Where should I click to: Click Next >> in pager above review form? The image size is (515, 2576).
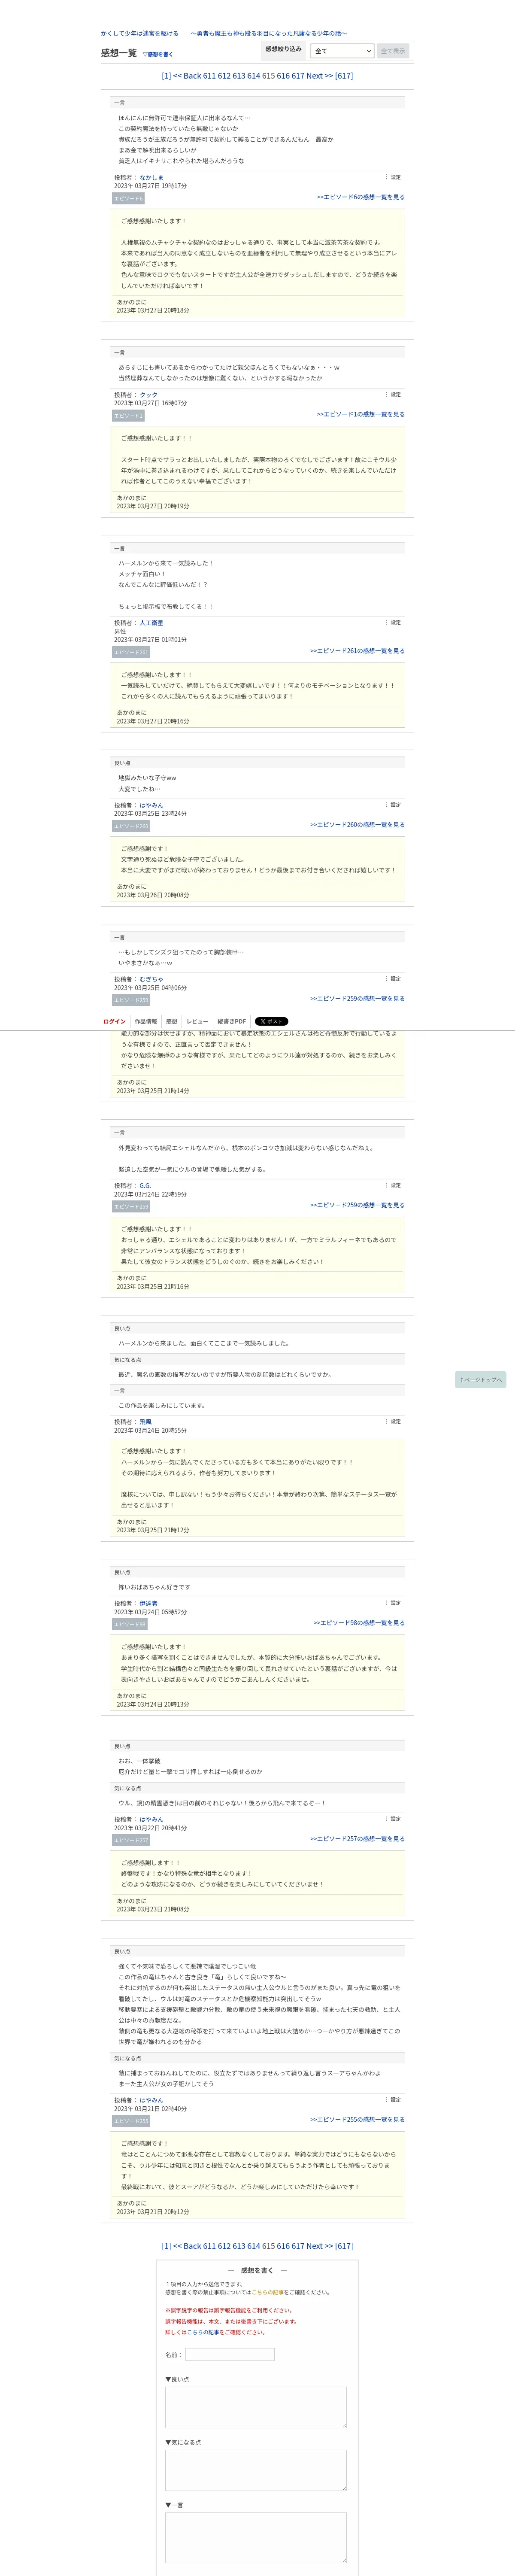coord(320,2245)
